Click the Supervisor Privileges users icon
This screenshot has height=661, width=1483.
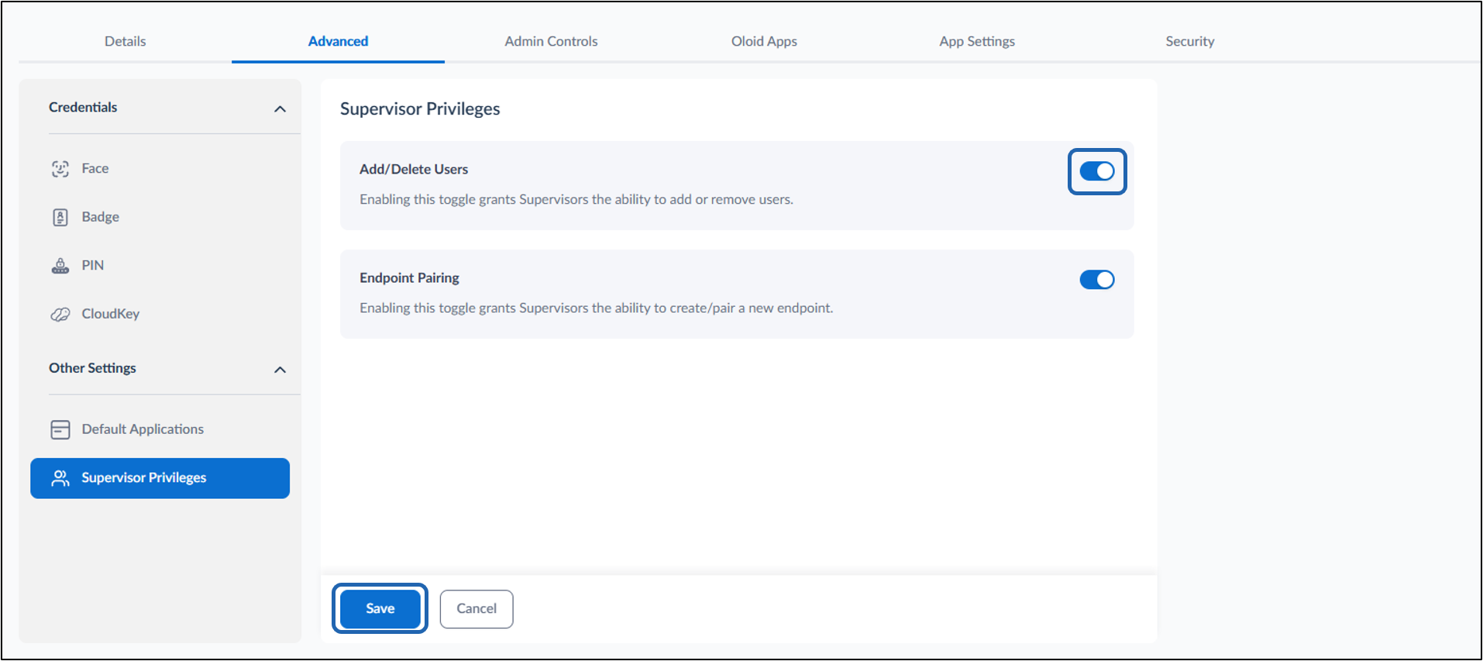60,478
